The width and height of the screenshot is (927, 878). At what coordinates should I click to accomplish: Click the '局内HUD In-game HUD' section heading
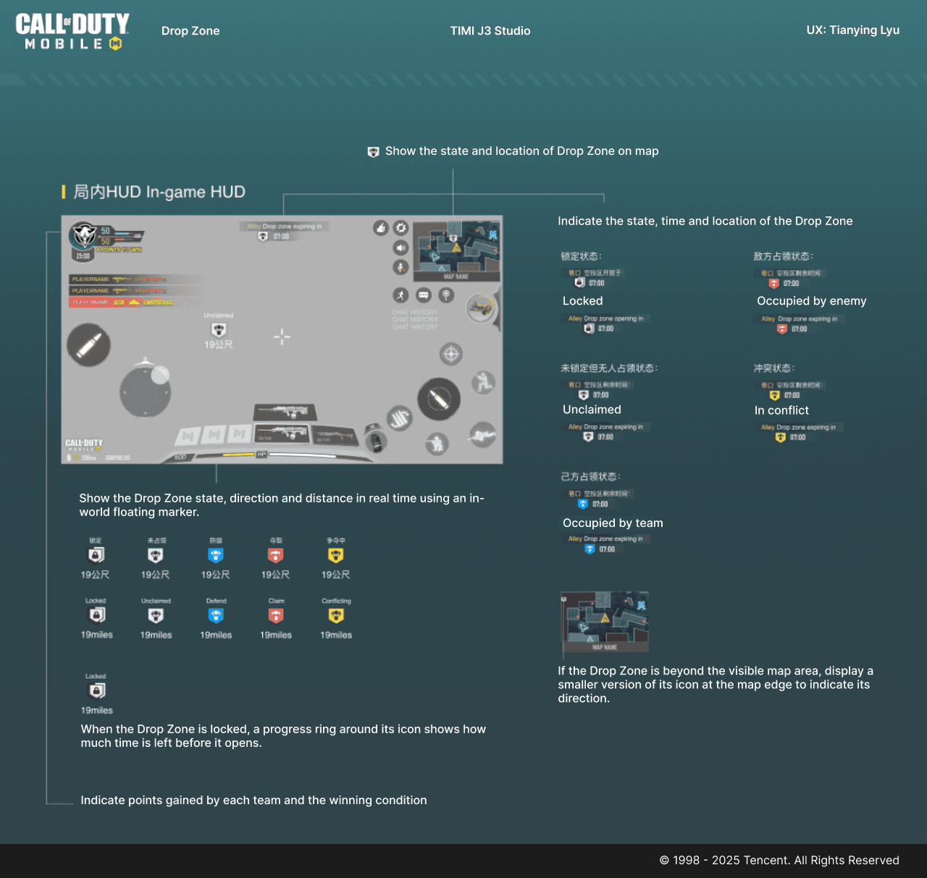pos(159,192)
